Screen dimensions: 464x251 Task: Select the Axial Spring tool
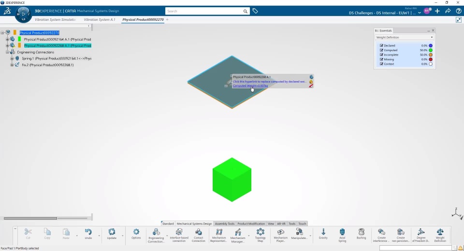coord(342,236)
